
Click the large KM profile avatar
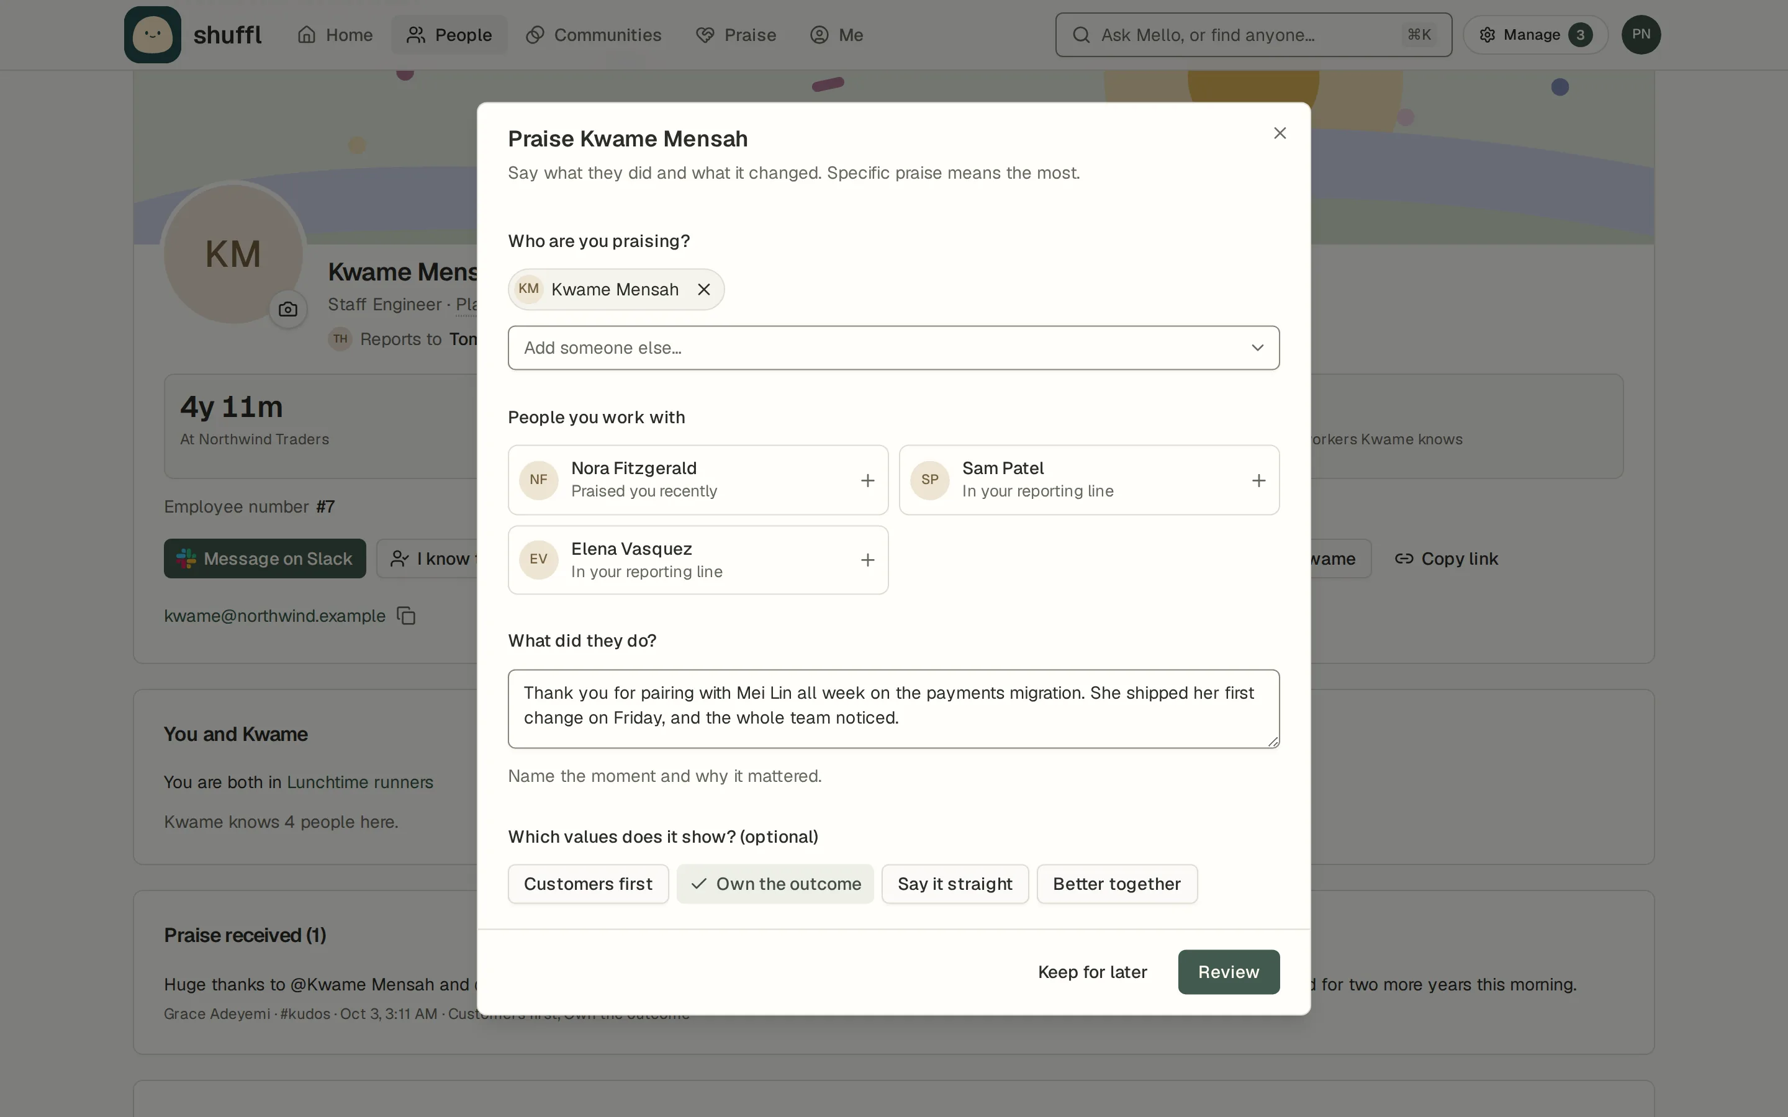point(233,254)
